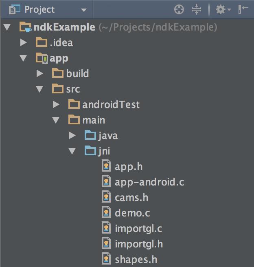Image resolution: width=254 pixels, height=267 pixels.
Task: Open the Project view type dropdown
Action: point(83,10)
